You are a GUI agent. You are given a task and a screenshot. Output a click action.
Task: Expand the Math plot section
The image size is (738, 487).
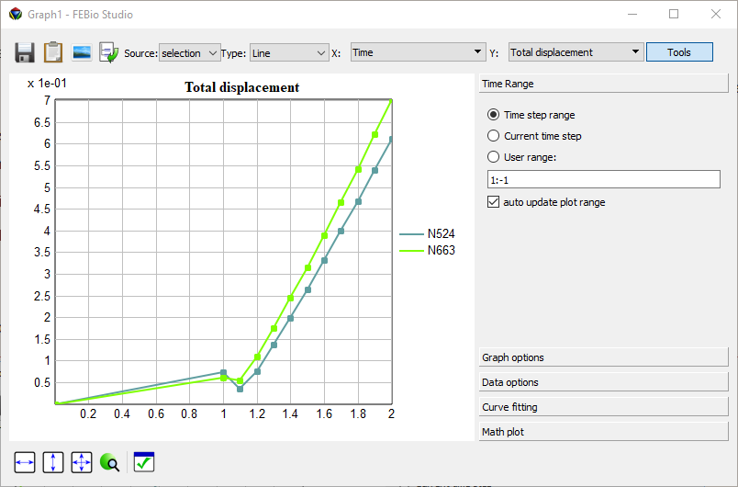point(603,432)
